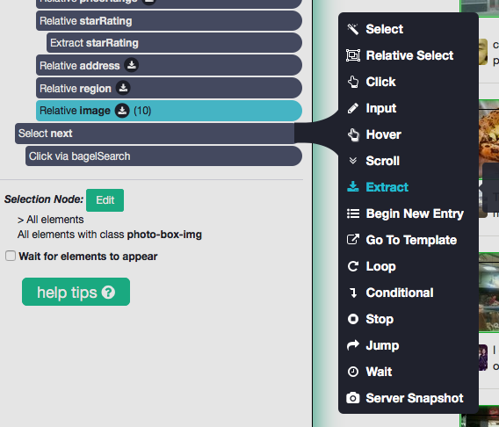Screen dimensions: 499x427
Task: Open the help tips button
Action: tap(76, 292)
